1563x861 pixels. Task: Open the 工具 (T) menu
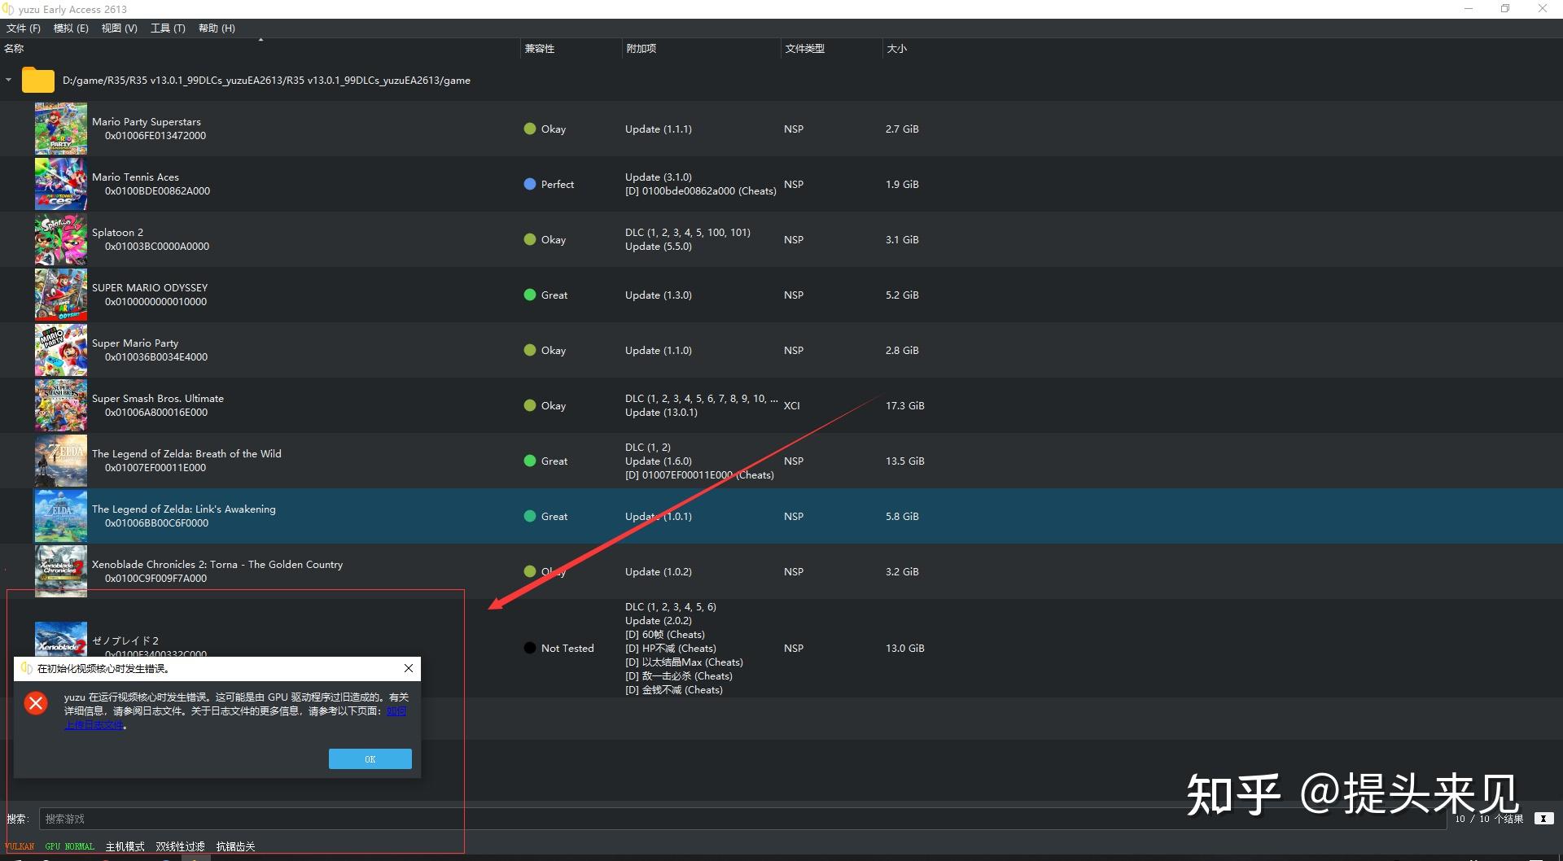tap(168, 28)
